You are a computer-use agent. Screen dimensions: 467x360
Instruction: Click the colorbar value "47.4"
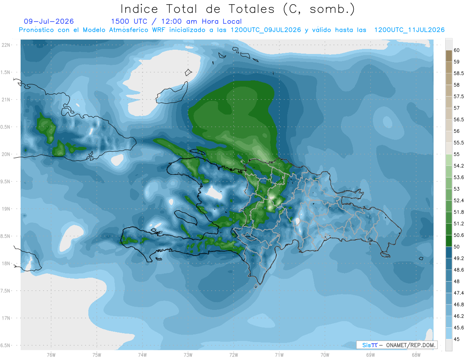click(x=459, y=293)
